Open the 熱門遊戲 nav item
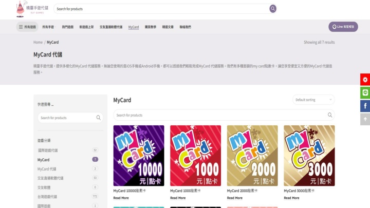 68,27
